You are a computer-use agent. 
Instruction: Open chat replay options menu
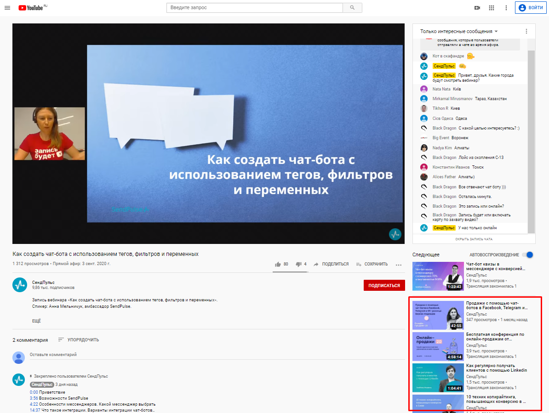(526, 32)
